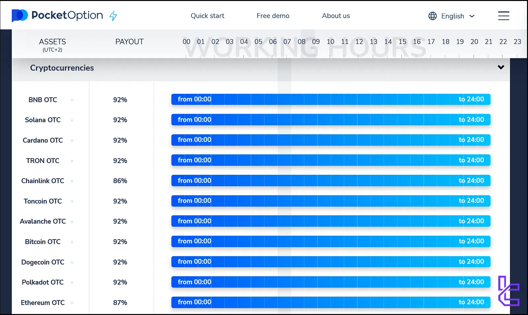
Task: Select the Chainlink OTC asset
Action: pyautogui.click(x=43, y=181)
